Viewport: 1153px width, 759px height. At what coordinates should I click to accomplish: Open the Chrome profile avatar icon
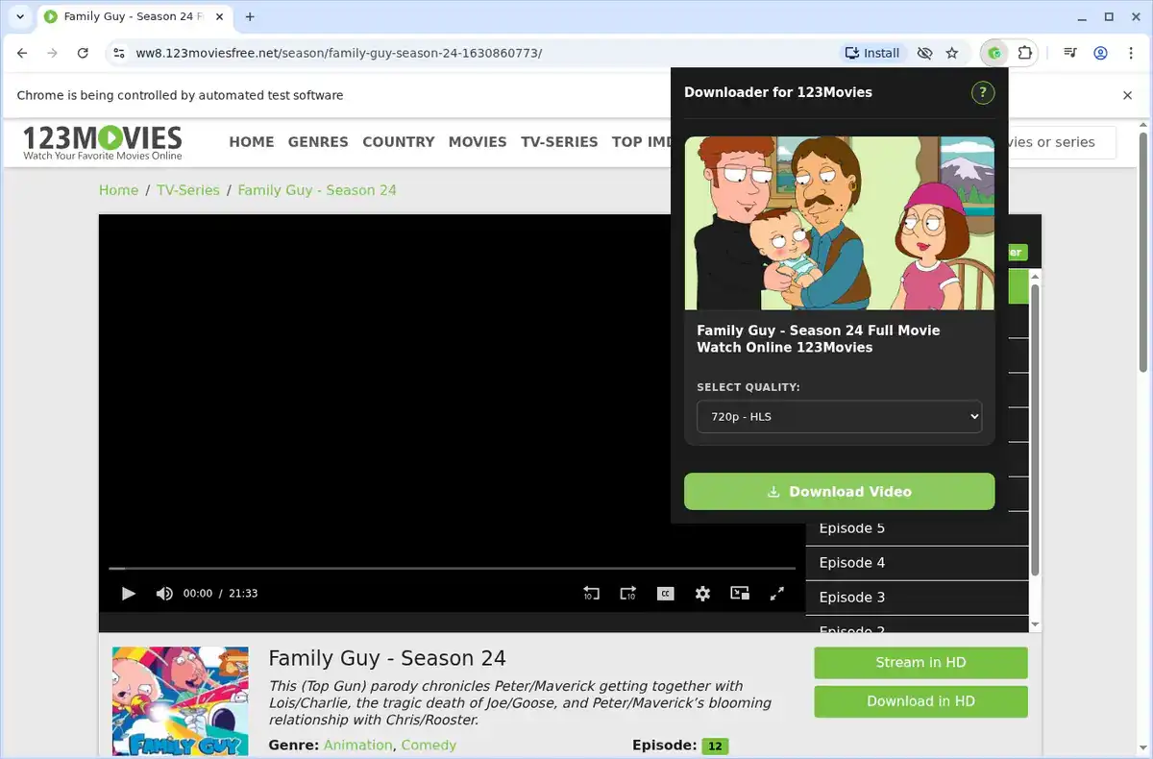click(1101, 53)
